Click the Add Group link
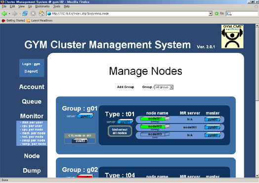This screenshot has height=183, width=259. (x=126, y=87)
